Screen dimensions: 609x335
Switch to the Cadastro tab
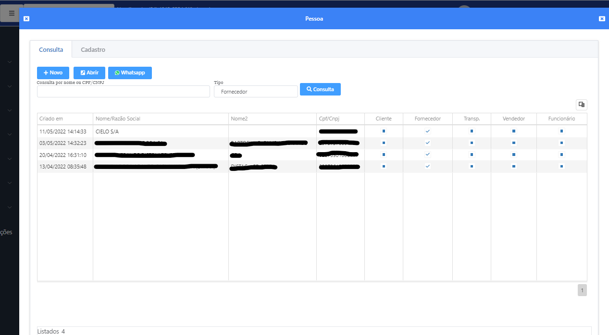tap(93, 50)
